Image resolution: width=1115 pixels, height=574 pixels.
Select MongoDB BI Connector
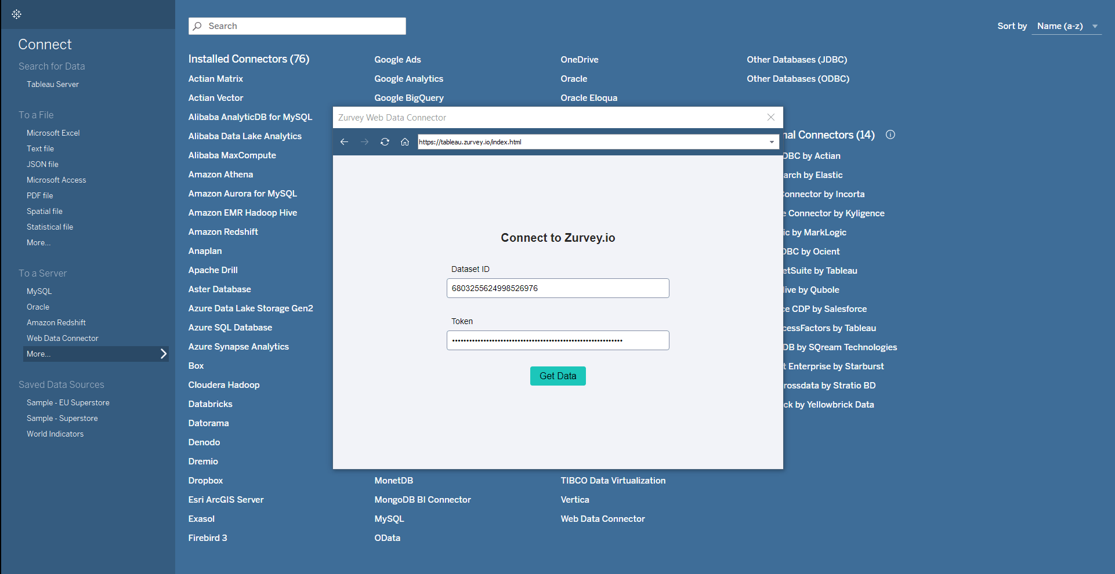(422, 500)
